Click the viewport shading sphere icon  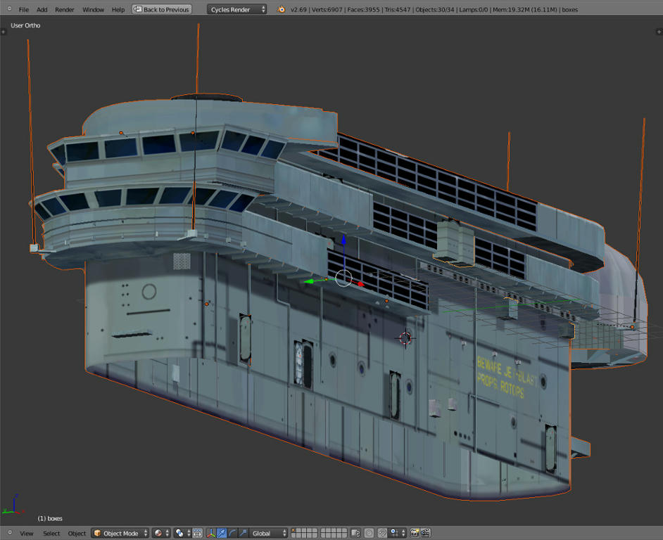coord(158,533)
